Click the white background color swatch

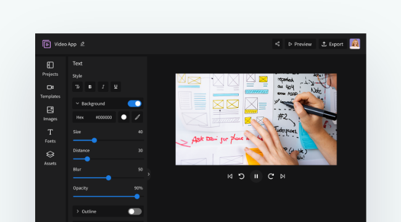coord(124,117)
